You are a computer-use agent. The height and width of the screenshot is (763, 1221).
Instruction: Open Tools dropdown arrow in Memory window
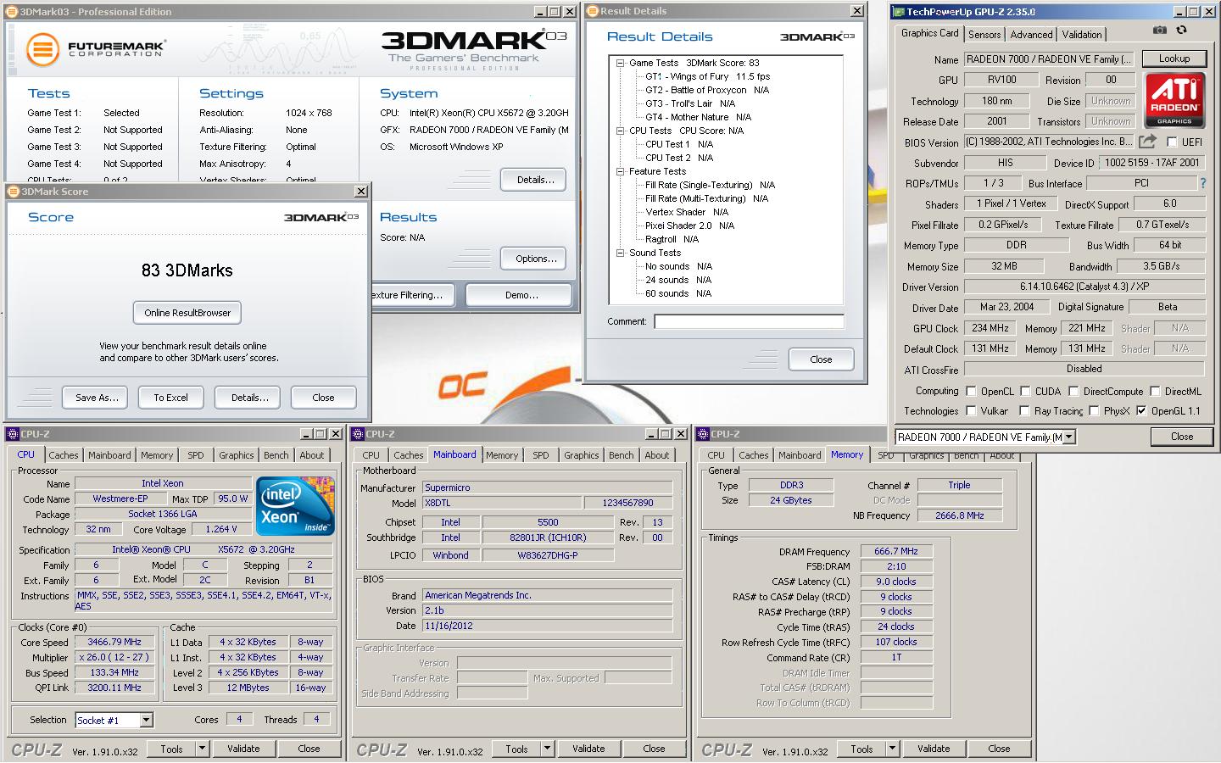tap(892, 749)
